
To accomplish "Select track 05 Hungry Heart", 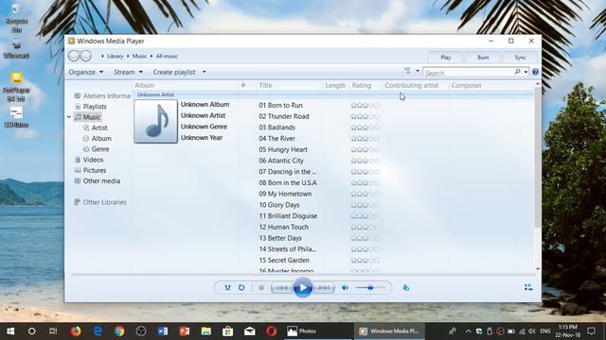I will tap(283, 149).
